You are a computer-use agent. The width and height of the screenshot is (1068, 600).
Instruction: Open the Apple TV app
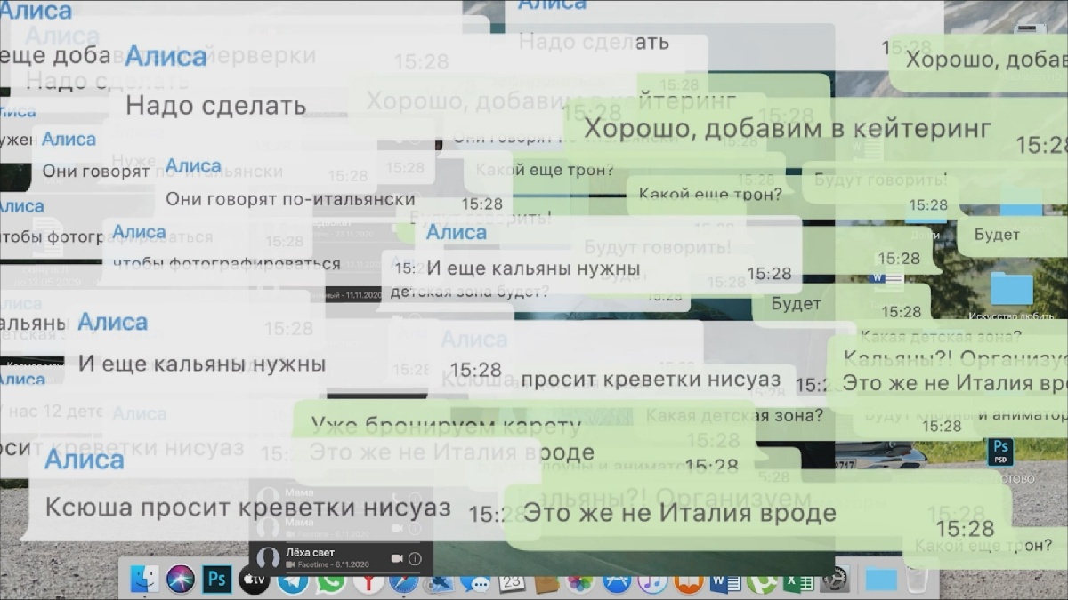click(x=254, y=582)
